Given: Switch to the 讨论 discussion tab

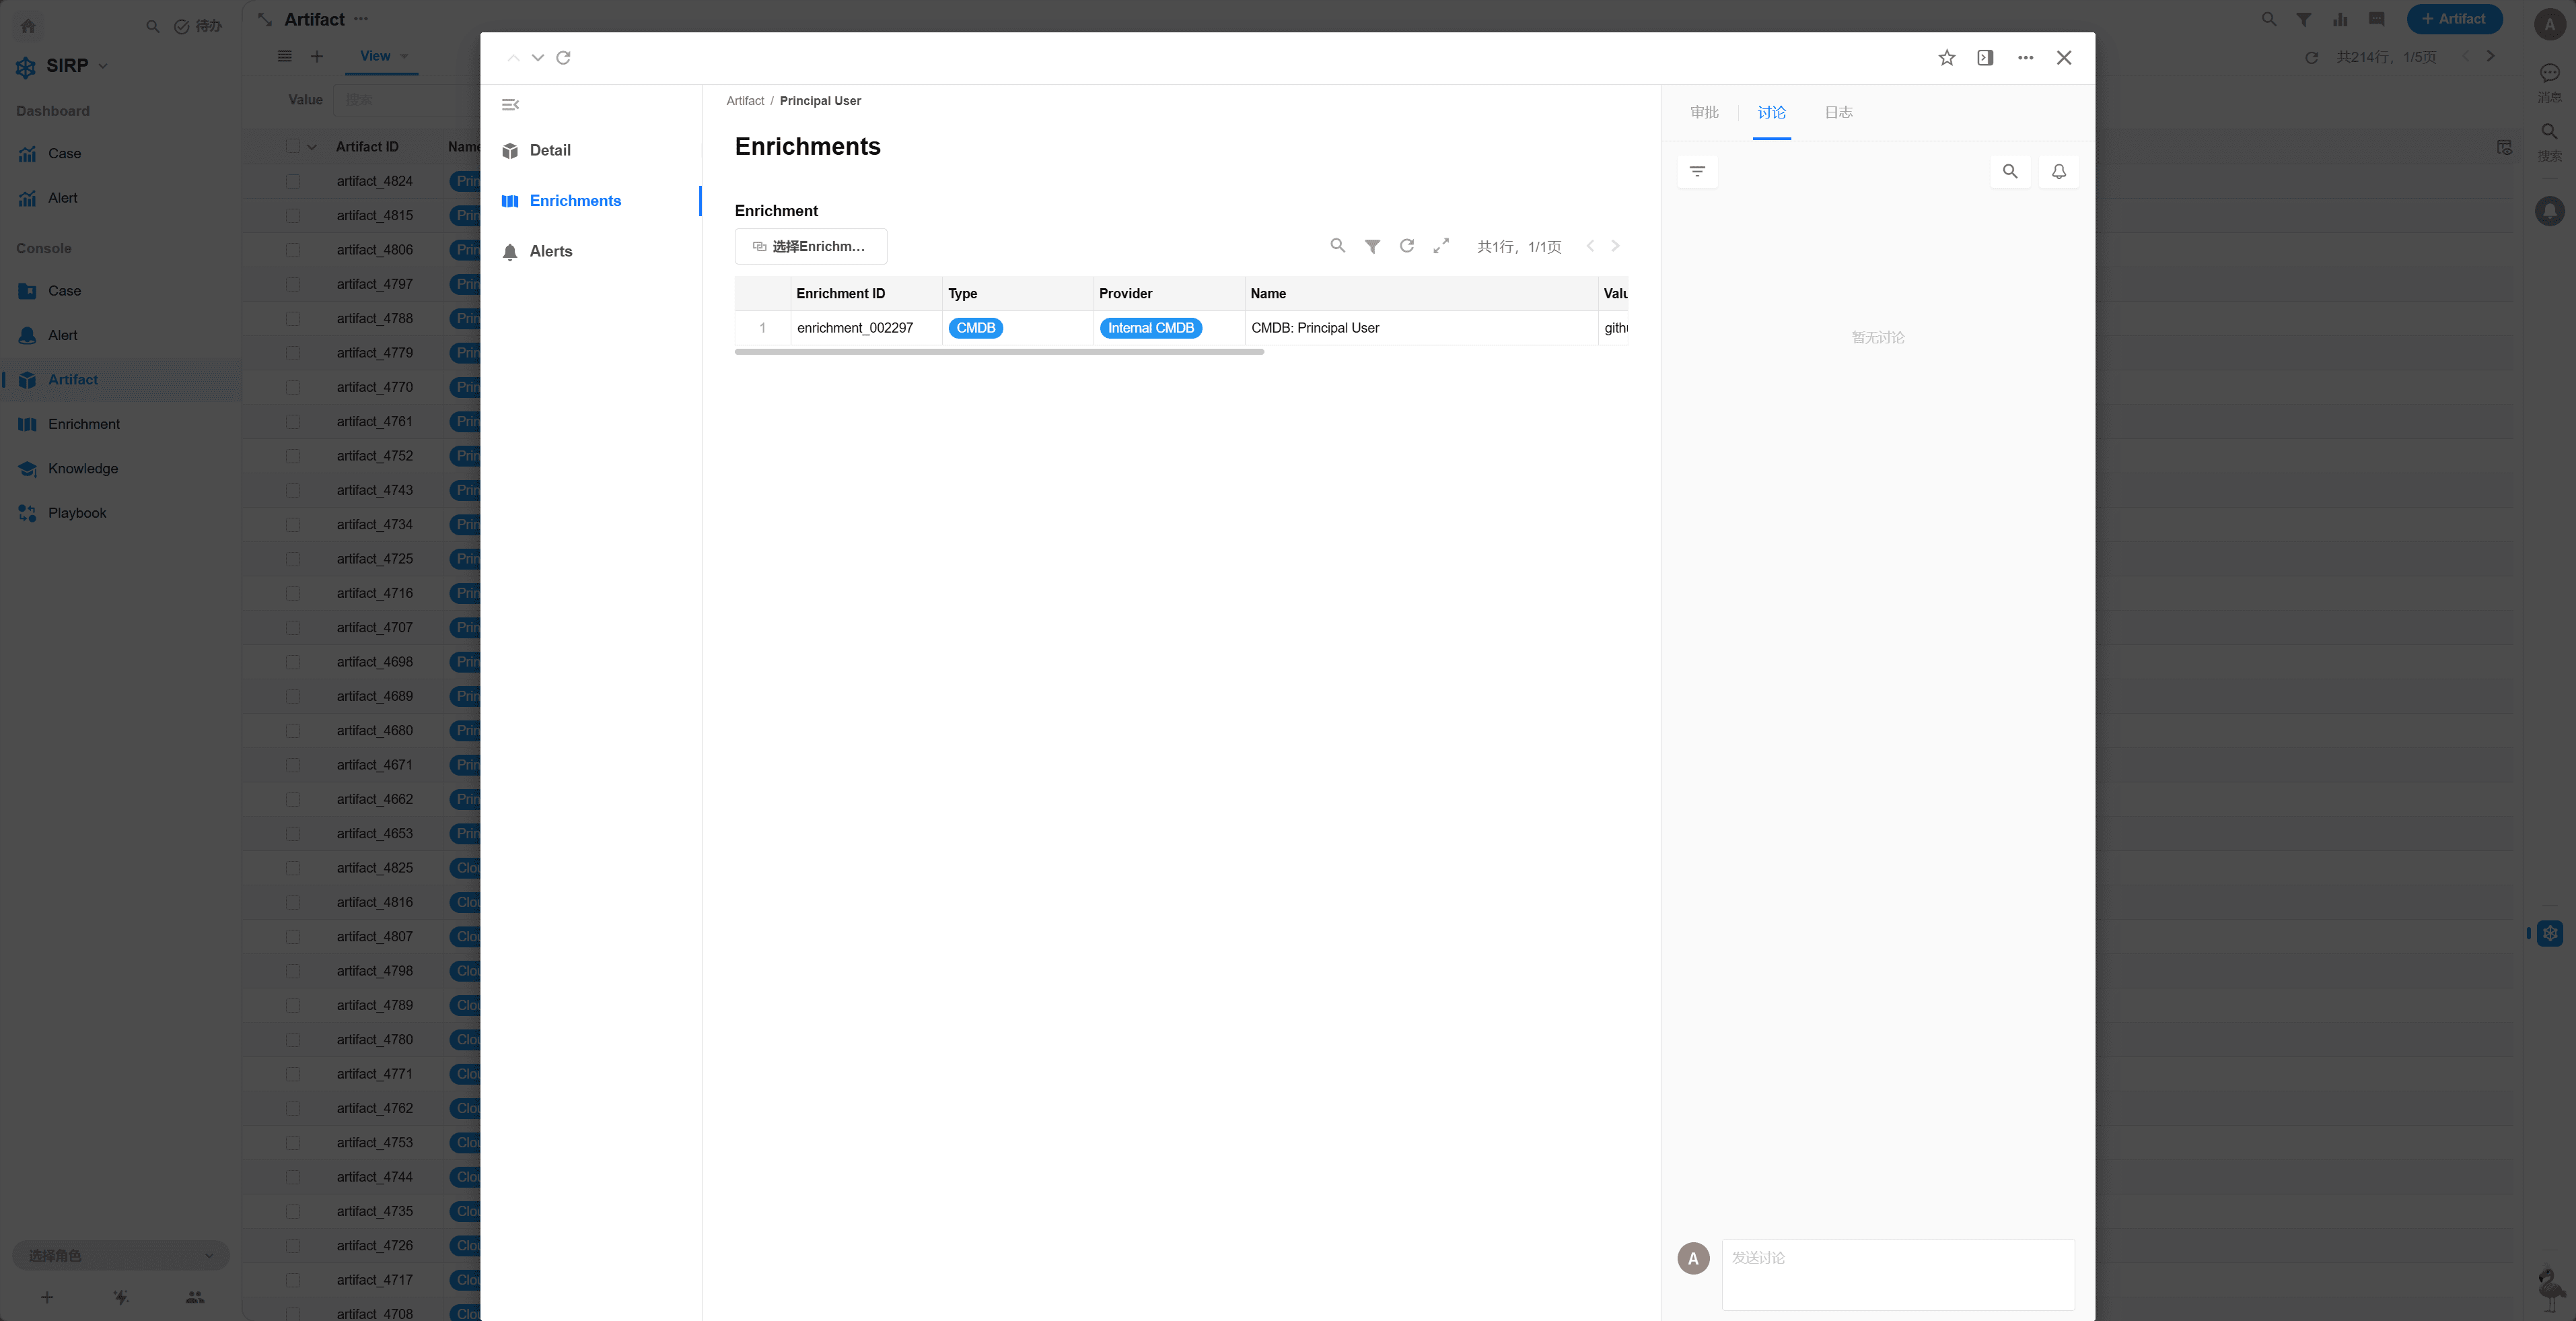Looking at the screenshot, I should click(x=1772, y=113).
